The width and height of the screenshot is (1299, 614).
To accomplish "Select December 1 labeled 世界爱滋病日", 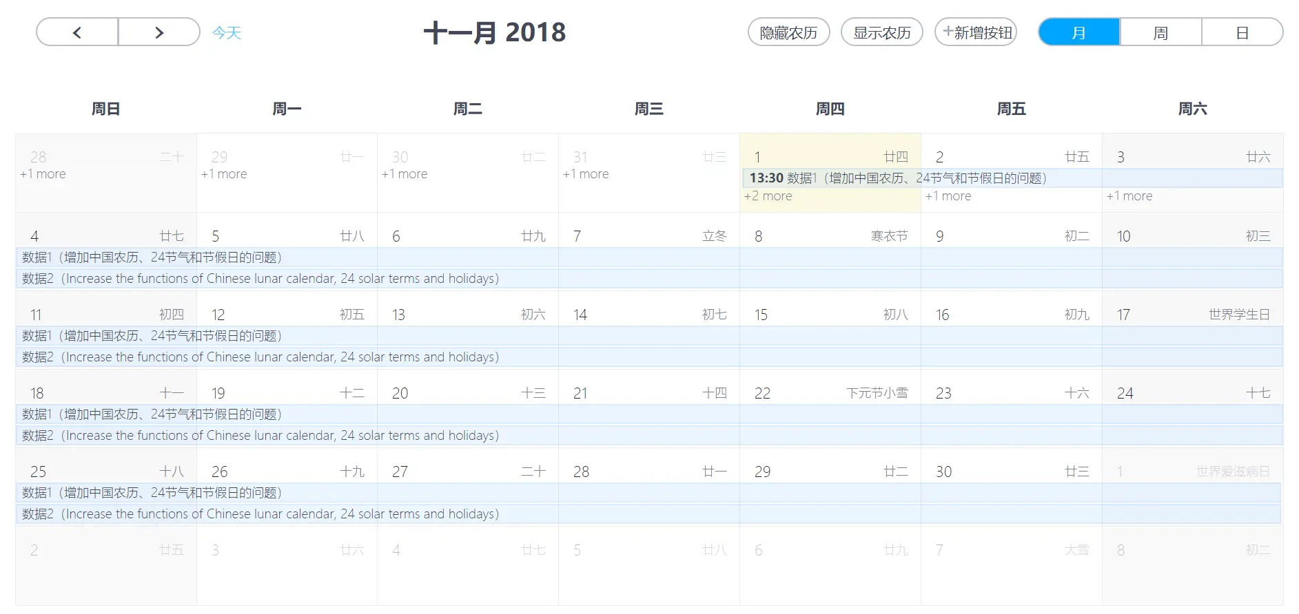I will tap(1120, 472).
